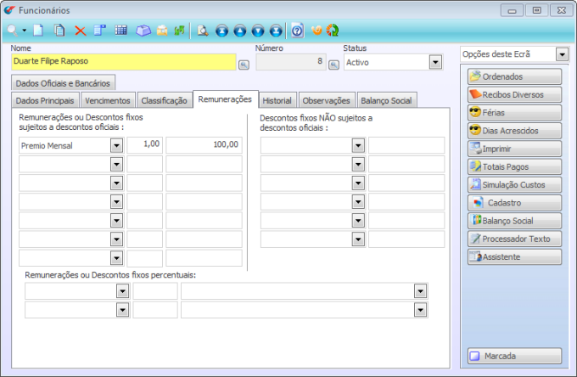Open the help question mark icon
This screenshot has width=577, height=377.
pyautogui.click(x=297, y=31)
